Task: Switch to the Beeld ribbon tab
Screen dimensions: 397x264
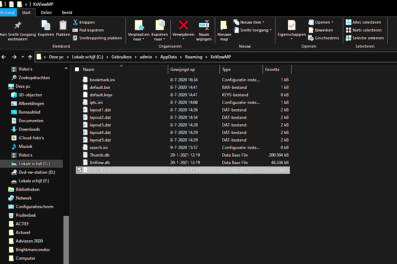Action: click(67, 13)
